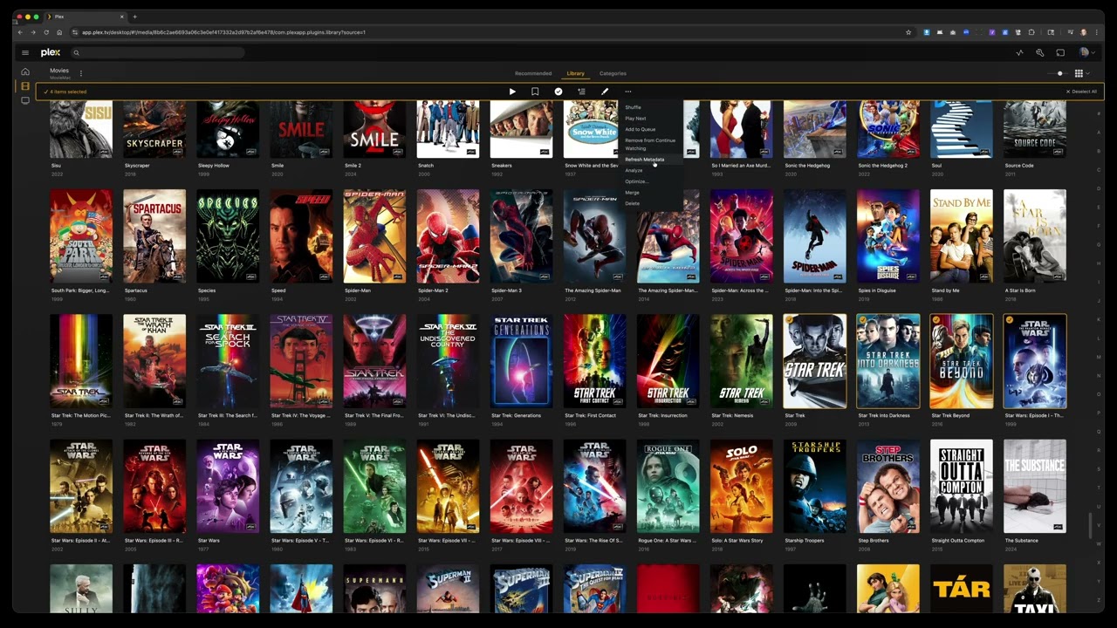The width and height of the screenshot is (1117, 628).
Task: Open the Plex hamburger menu
Action: point(25,52)
